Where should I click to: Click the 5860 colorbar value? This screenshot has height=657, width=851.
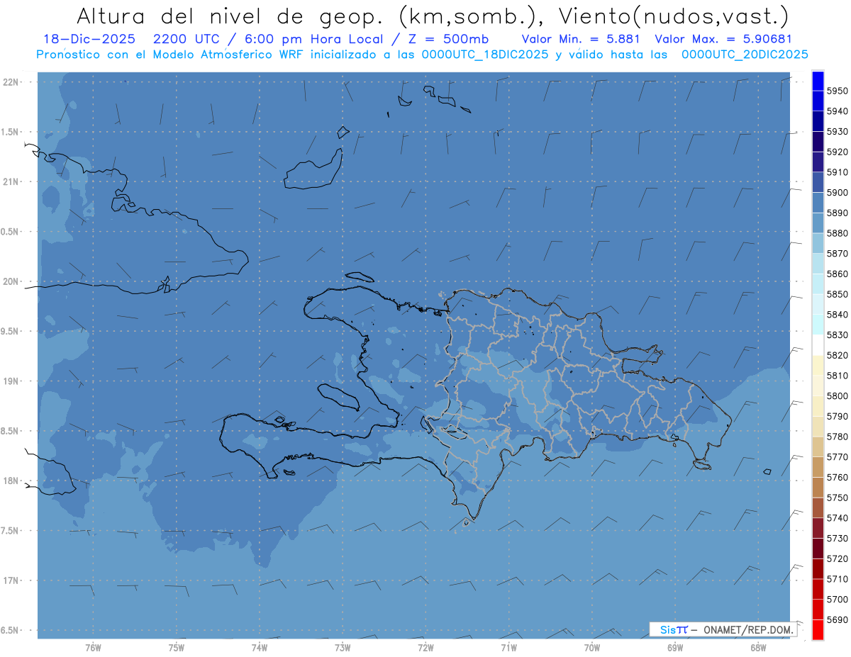[x=838, y=274]
